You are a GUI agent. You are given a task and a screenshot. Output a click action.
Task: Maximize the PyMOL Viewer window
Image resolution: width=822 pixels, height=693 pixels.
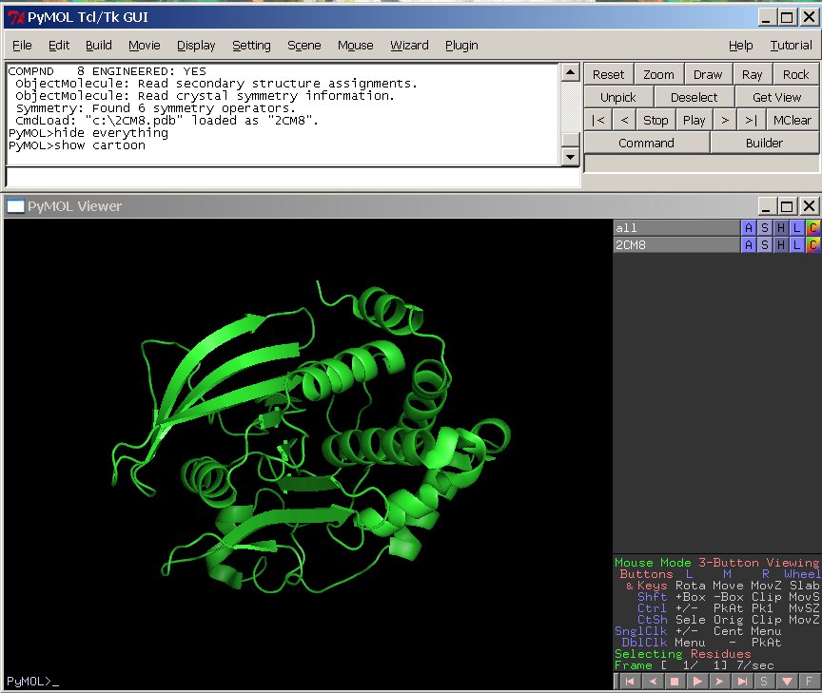pyautogui.click(x=787, y=206)
